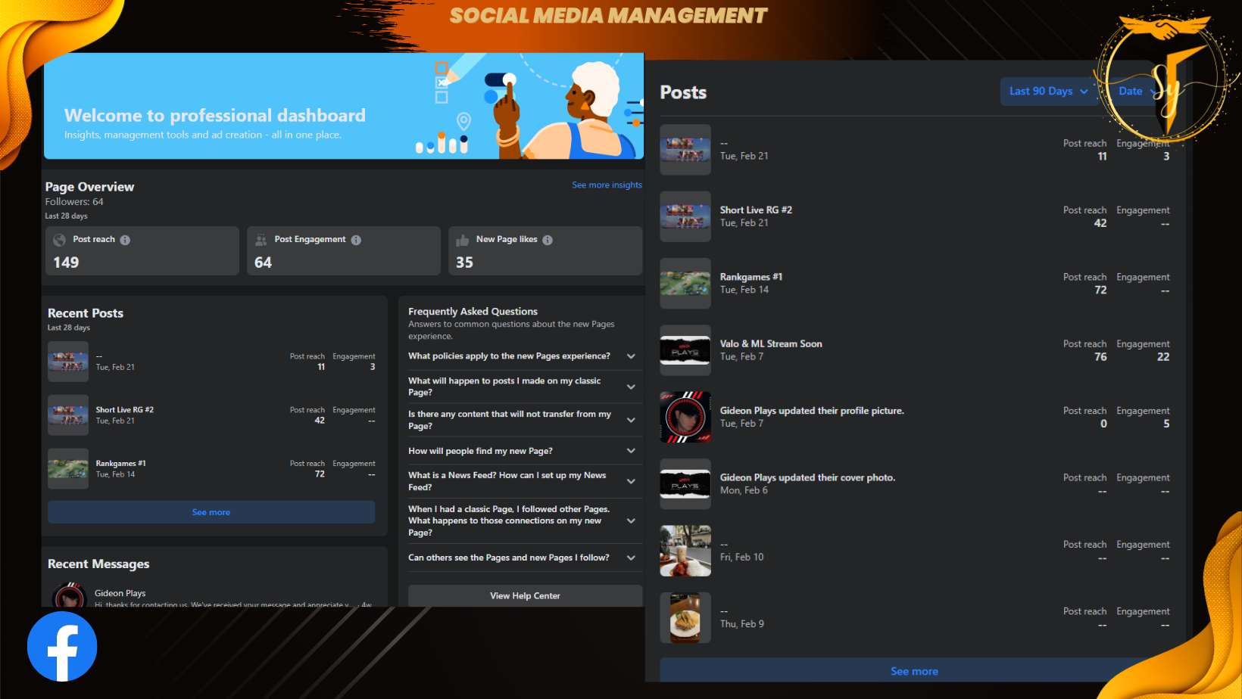Open Short Live RG #2 thumbnail in Posts panel
The image size is (1242, 699).
pyautogui.click(x=685, y=216)
